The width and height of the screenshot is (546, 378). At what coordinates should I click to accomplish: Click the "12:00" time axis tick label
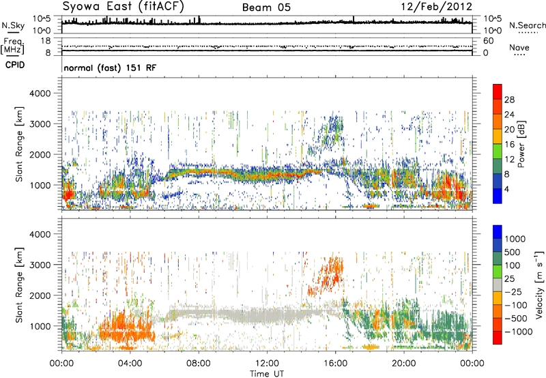pyautogui.click(x=267, y=364)
